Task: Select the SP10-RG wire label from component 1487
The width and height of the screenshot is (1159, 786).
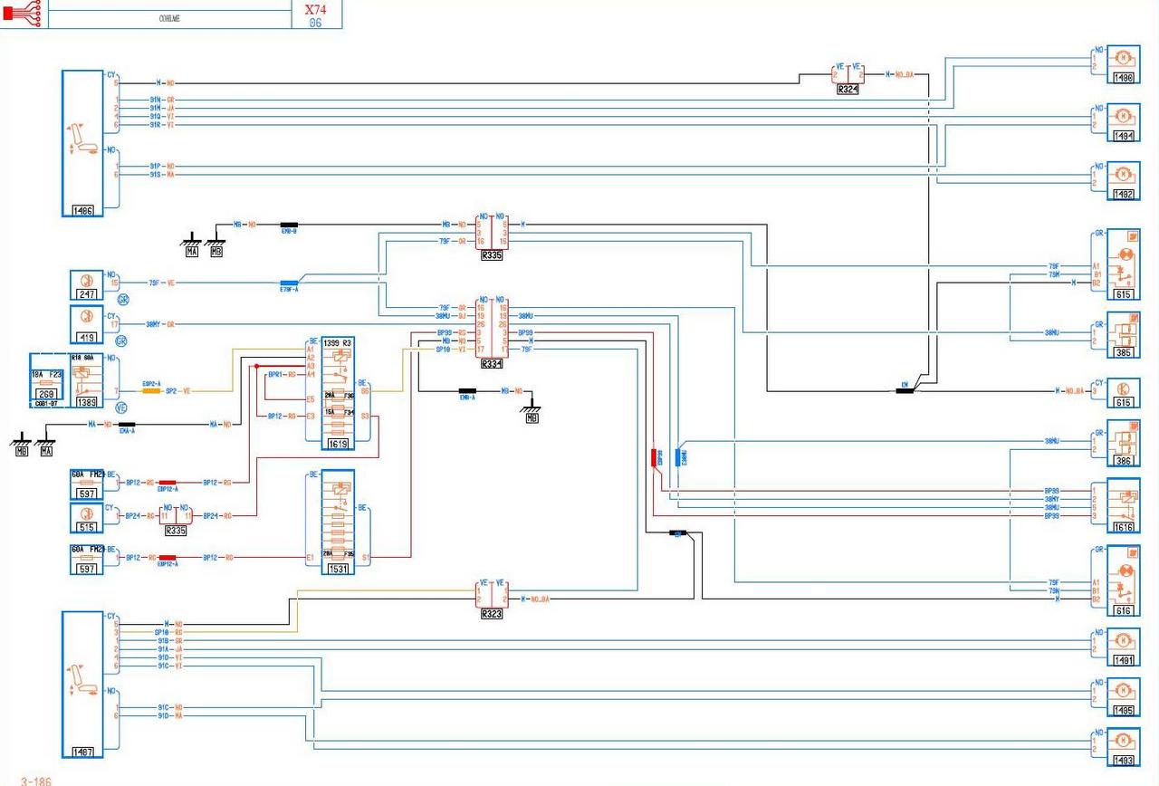Action: (169, 632)
